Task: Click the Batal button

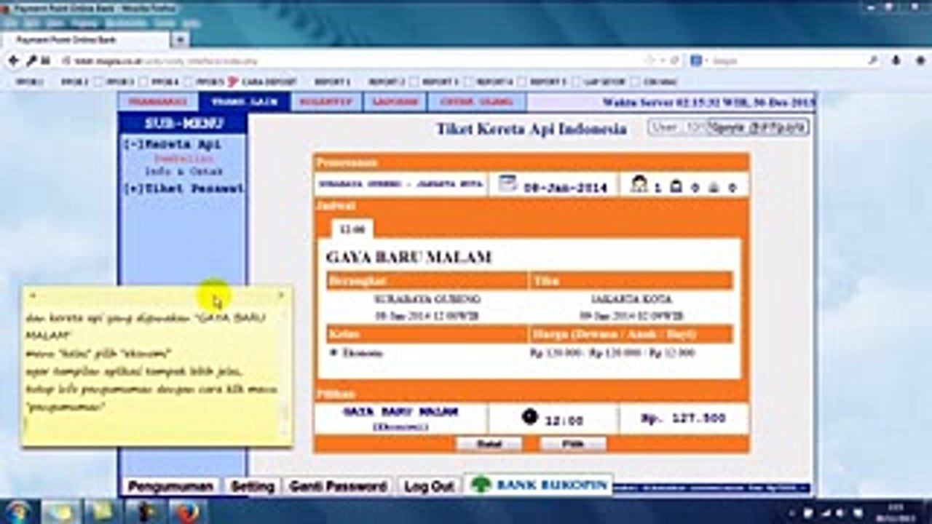Action: [489, 444]
